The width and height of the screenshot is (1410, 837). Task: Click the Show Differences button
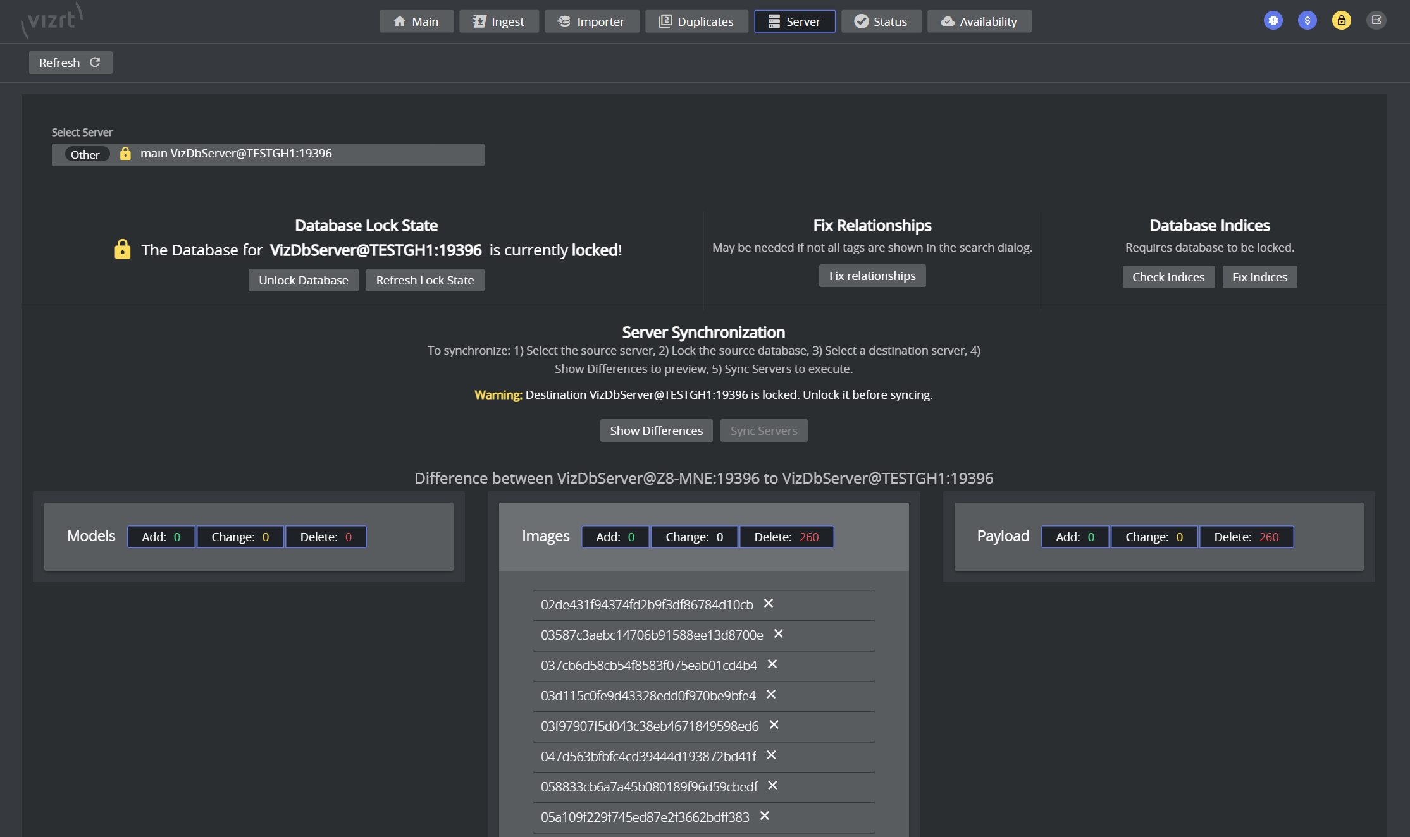[656, 431]
